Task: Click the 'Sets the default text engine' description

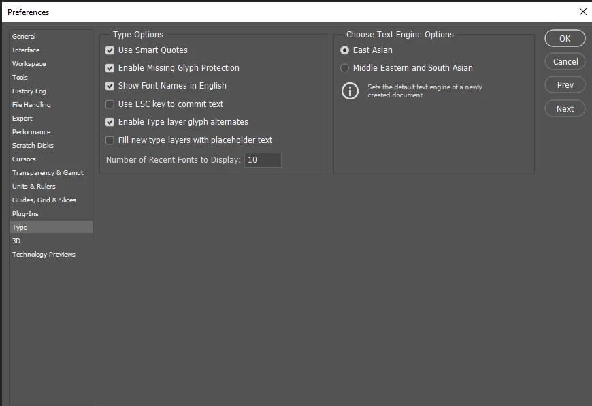Action: coord(425,91)
